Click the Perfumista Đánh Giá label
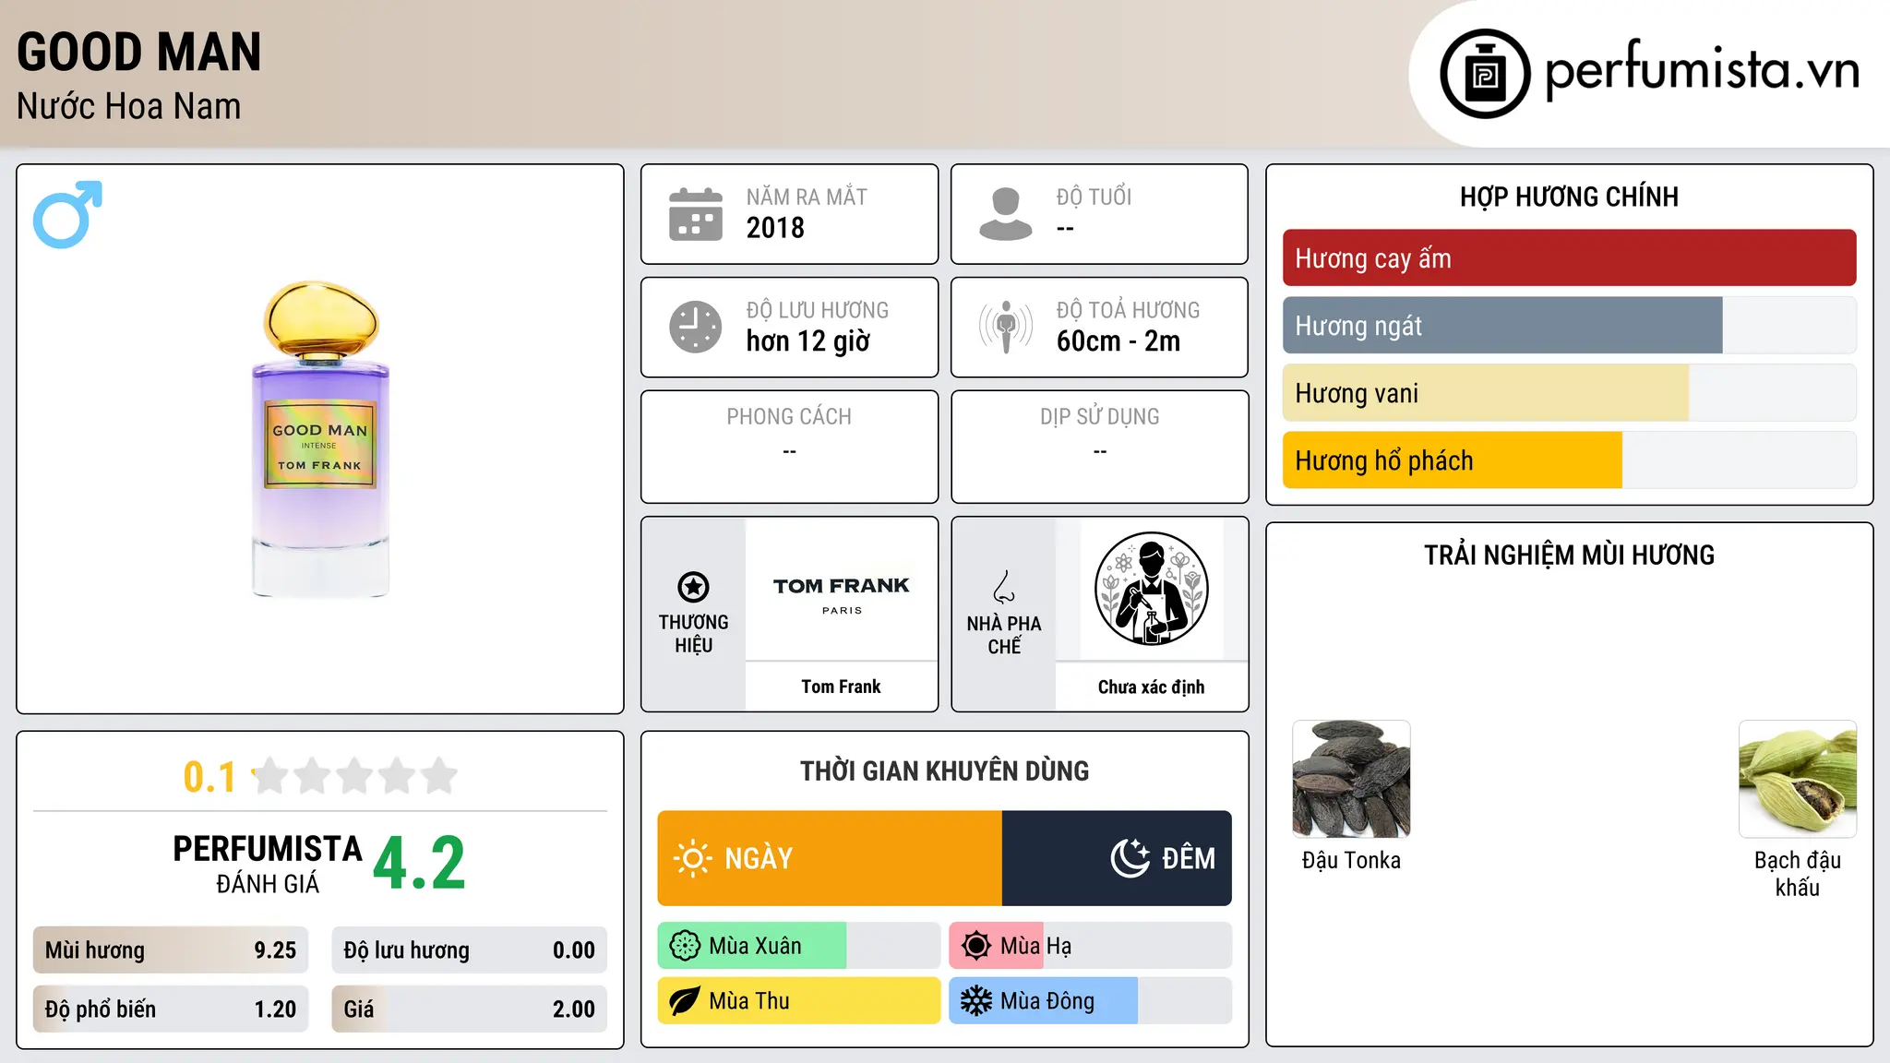 pyautogui.click(x=268, y=864)
